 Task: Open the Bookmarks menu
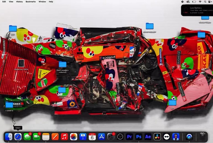(30, 2)
